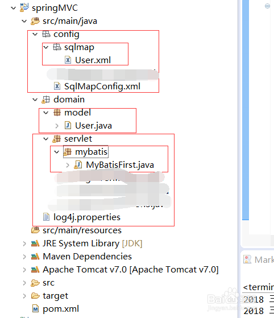Open User.java file
274x318 pixels.
click(93, 126)
